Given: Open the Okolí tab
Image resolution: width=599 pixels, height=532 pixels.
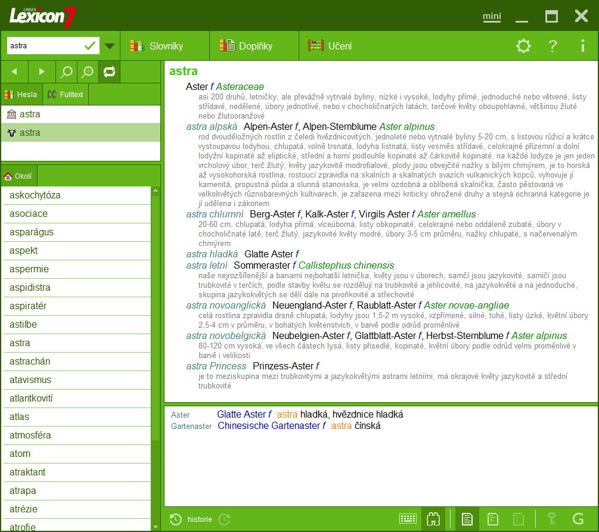Looking at the screenshot, I should click(x=18, y=176).
